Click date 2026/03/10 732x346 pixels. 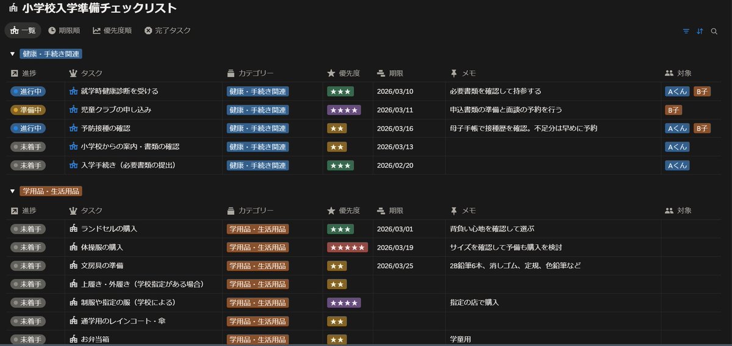click(x=395, y=92)
